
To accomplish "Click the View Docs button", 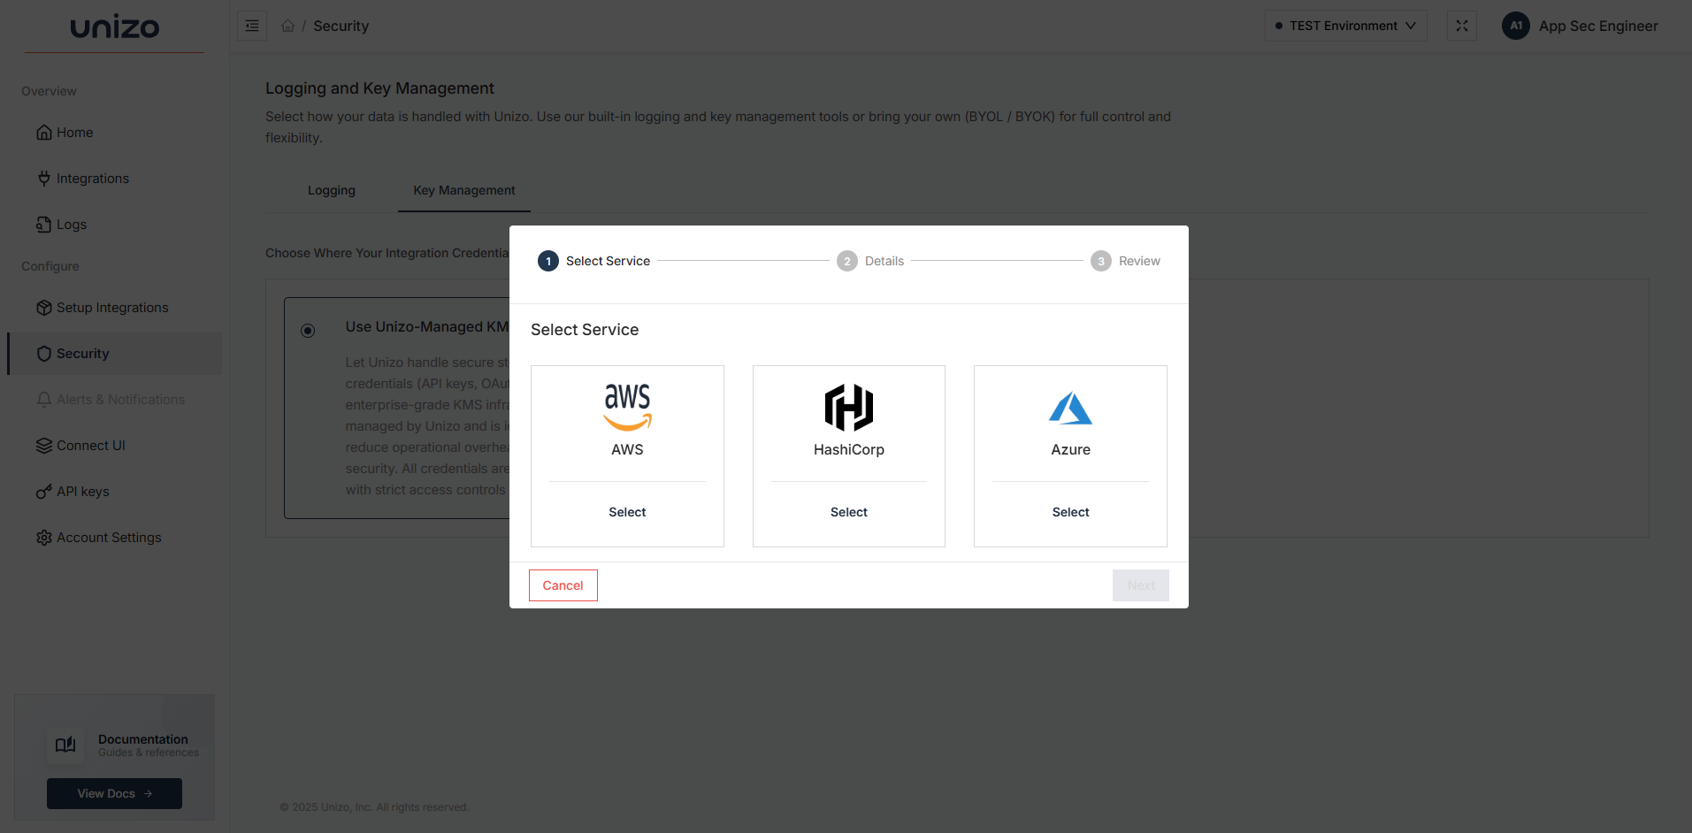I will (x=114, y=793).
